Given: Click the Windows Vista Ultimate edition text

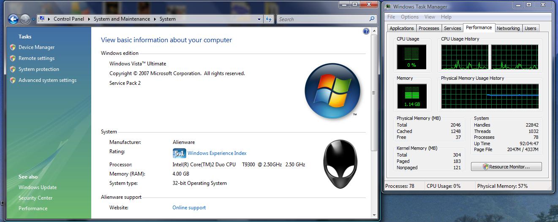Looking at the screenshot, I should pyautogui.click(x=138, y=64).
